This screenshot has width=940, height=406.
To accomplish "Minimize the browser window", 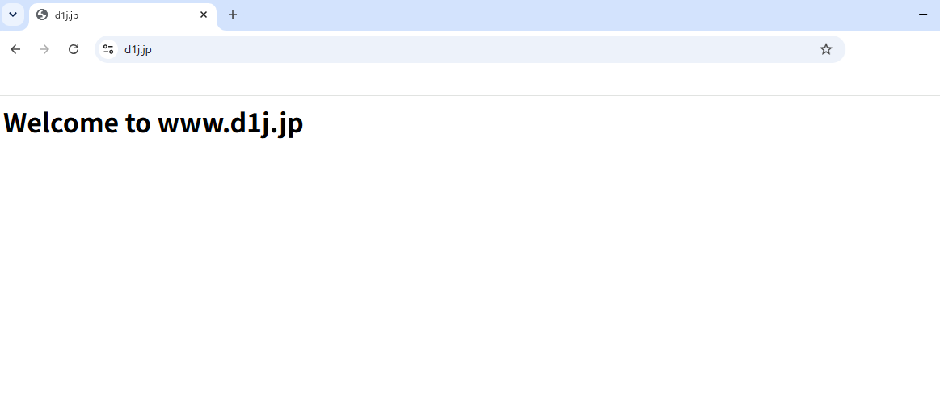I will (923, 15).
